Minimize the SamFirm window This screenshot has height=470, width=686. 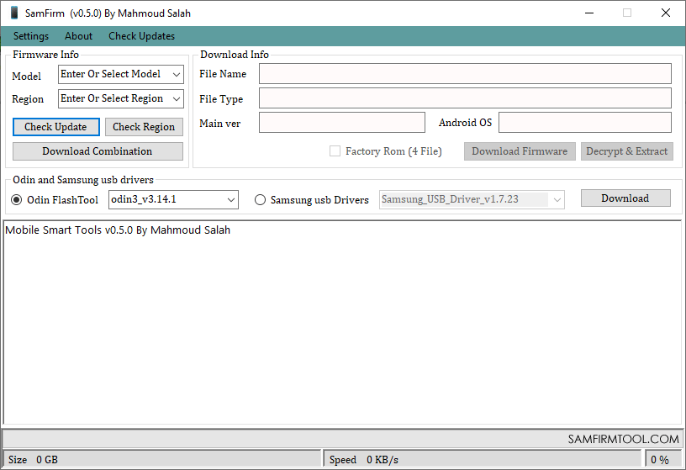click(589, 13)
